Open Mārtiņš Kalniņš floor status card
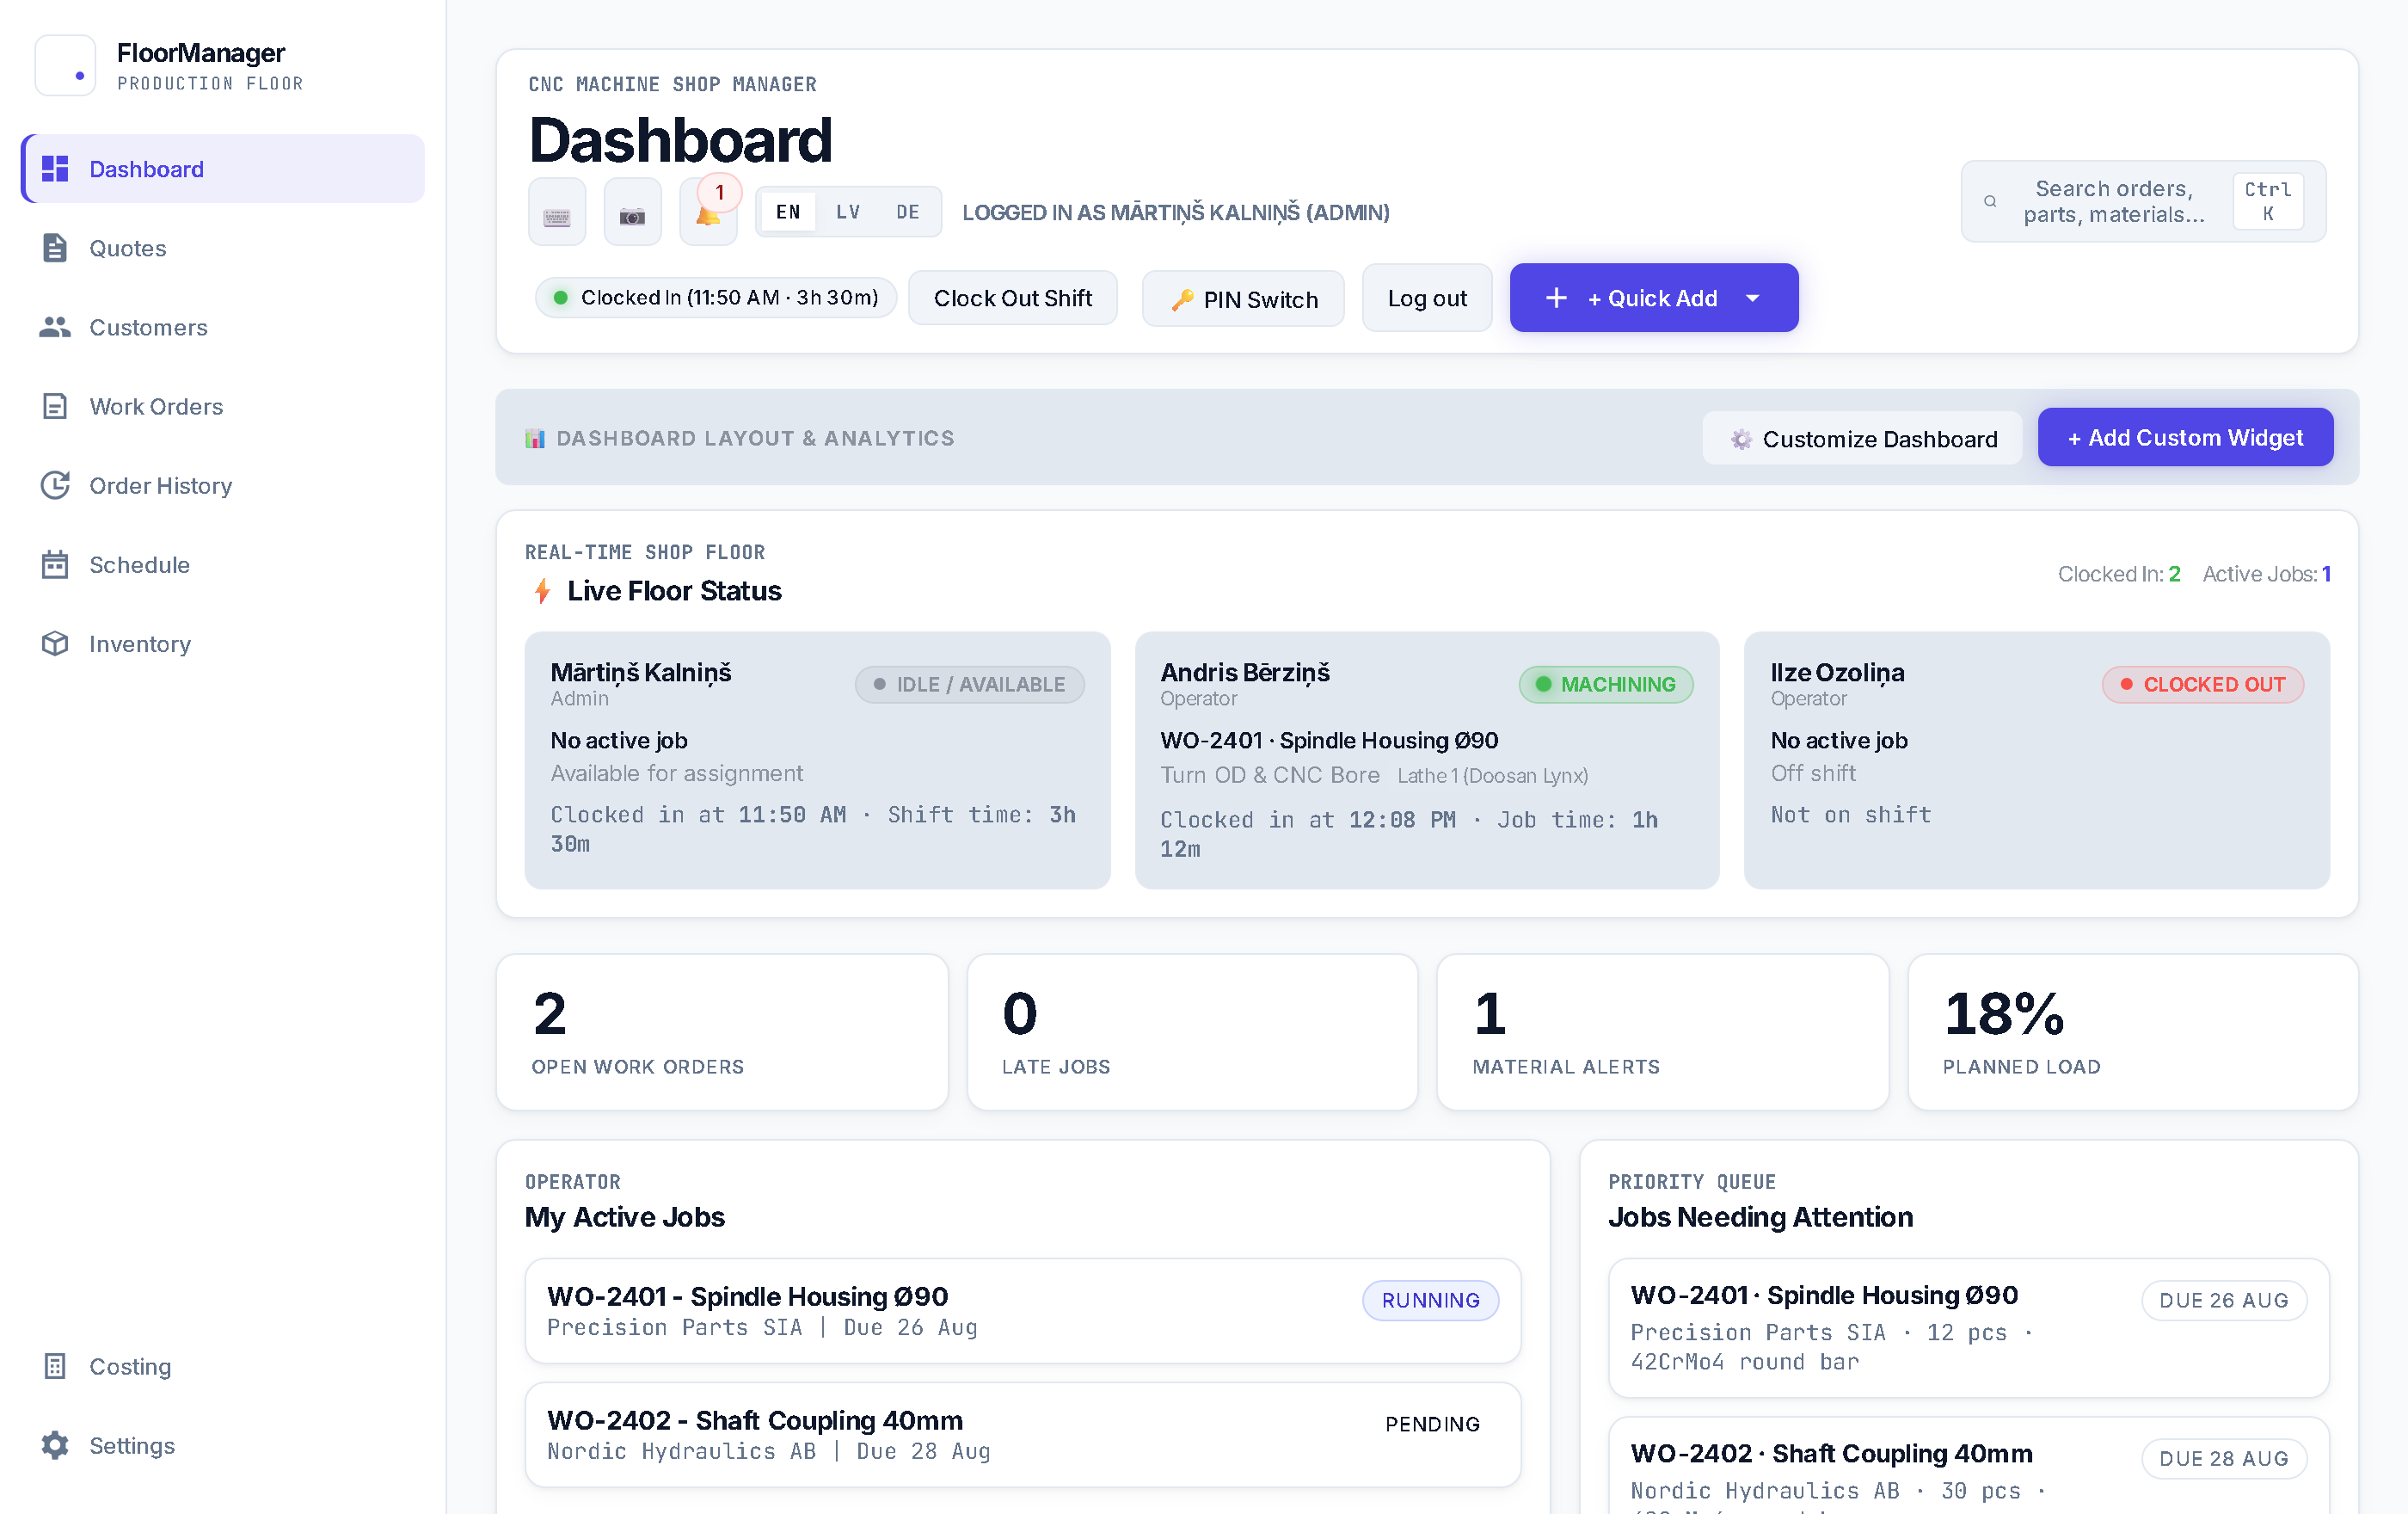2408x1514 pixels. (x=817, y=759)
